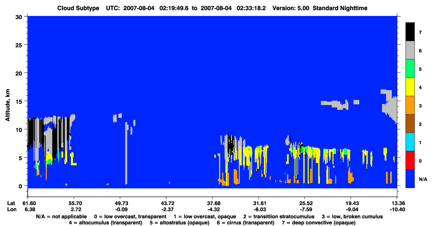Viewport: 441px width, 226px height.
Task: Click legend text '2 = transitiion stratocumulus'
Action: coord(279,217)
